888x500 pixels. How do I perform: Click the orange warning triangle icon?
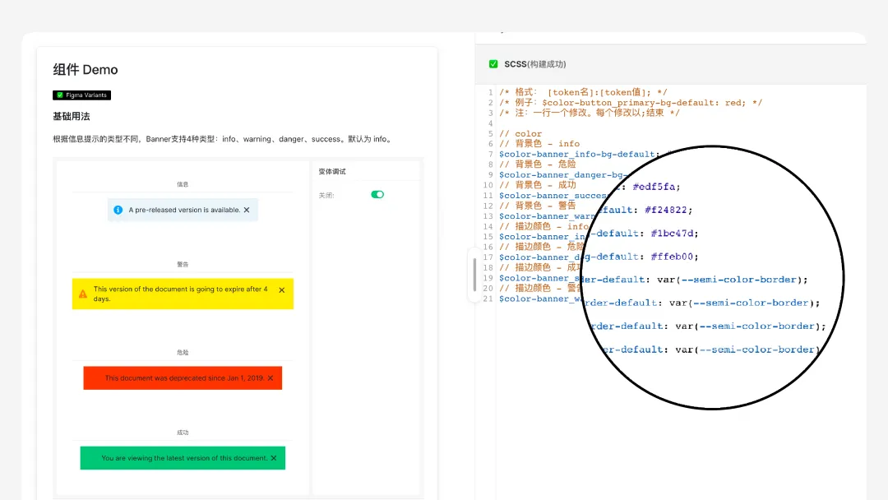(x=83, y=294)
